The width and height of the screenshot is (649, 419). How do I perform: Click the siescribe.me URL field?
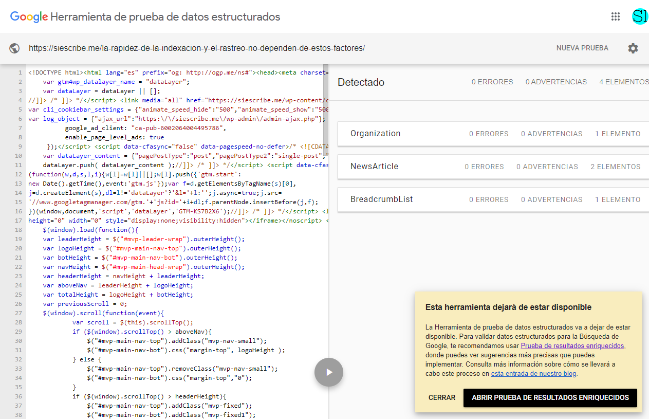coord(197,48)
